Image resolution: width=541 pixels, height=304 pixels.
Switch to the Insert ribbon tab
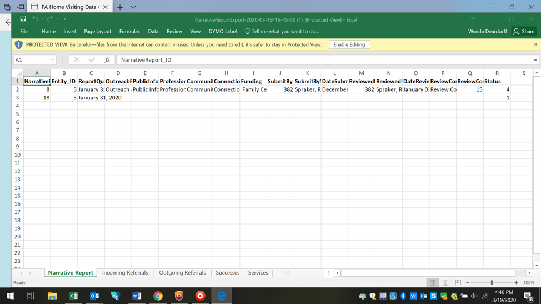pyautogui.click(x=69, y=32)
